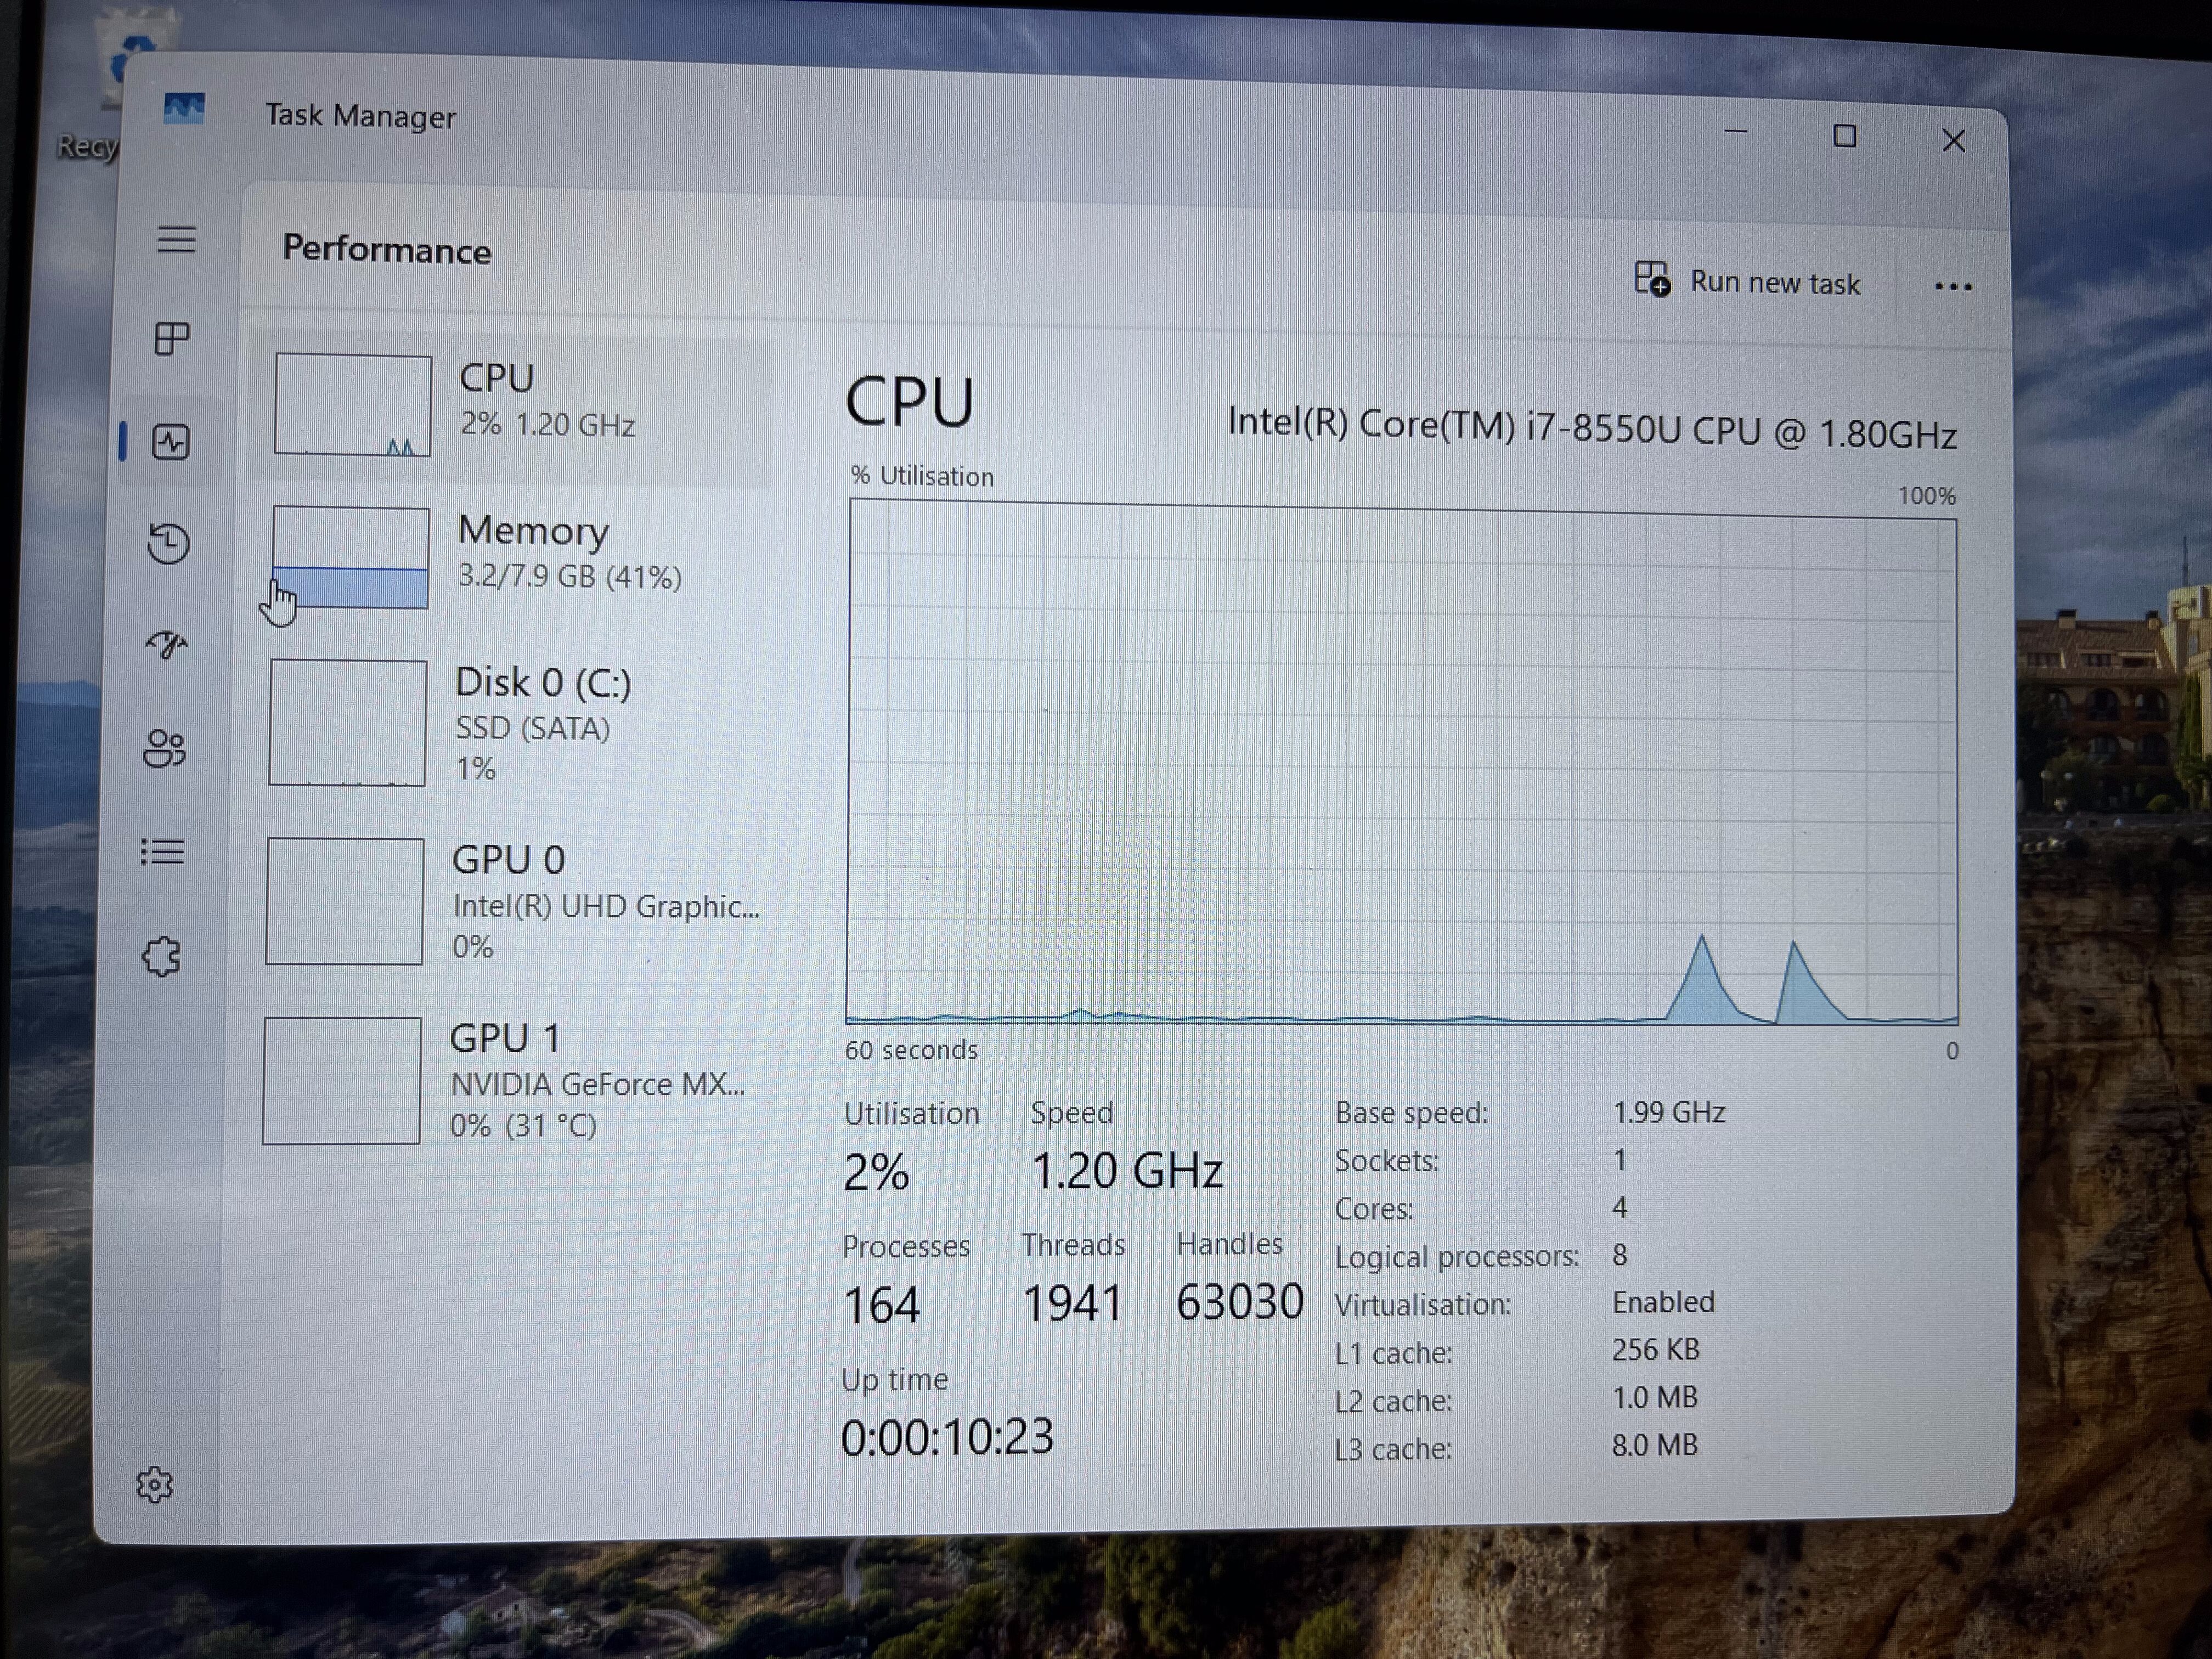Click the Base speed 1.99 GHz value
Viewport: 2212px width, 1659px height.
pos(1669,1112)
